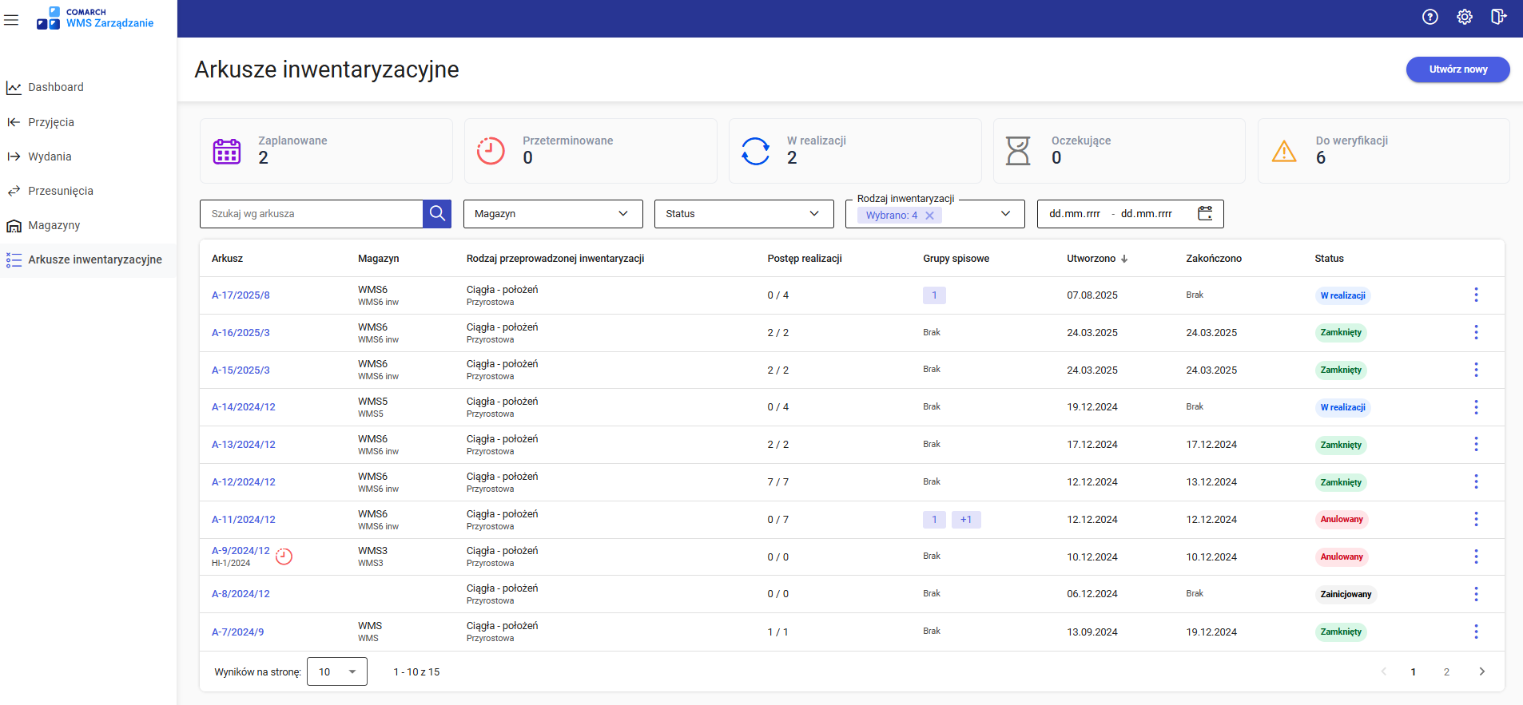Open settings gear icon
The image size is (1523, 705).
(1464, 17)
